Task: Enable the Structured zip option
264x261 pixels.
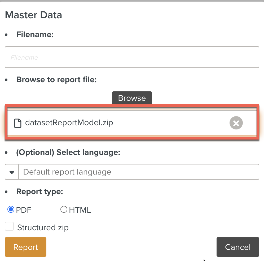Action: (9, 226)
